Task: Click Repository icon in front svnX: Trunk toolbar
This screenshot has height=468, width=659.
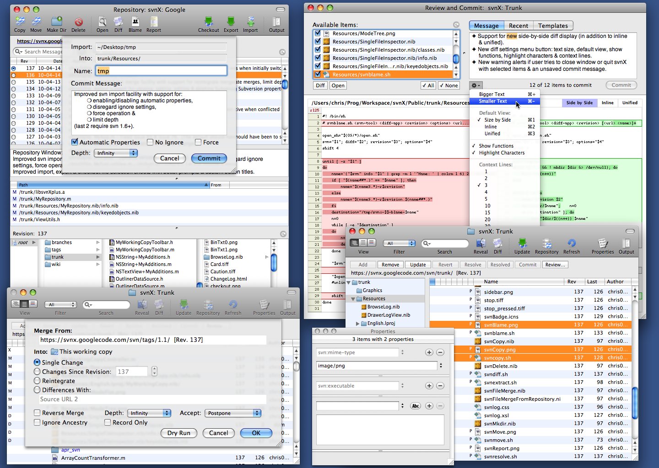Action: click(547, 243)
